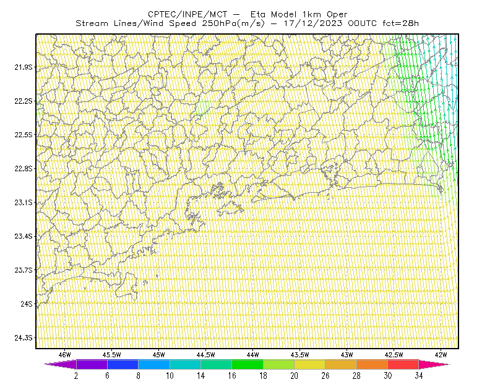Click the legend value label 20
Screen dimensions: 495x382
(x=295, y=376)
